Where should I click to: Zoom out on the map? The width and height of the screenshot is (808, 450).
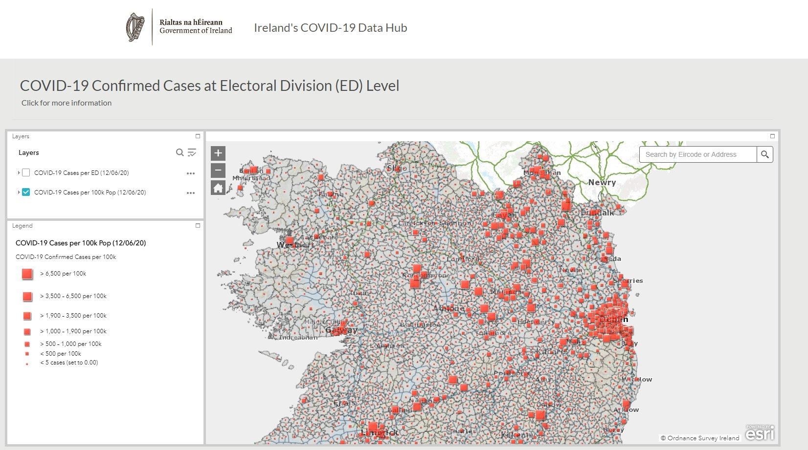click(218, 171)
